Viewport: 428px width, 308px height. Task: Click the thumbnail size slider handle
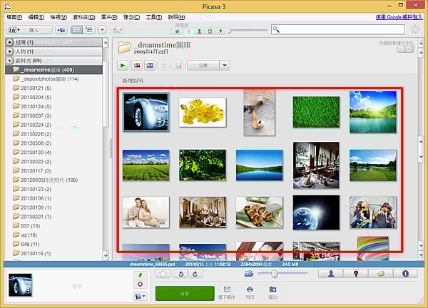(x=275, y=273)
